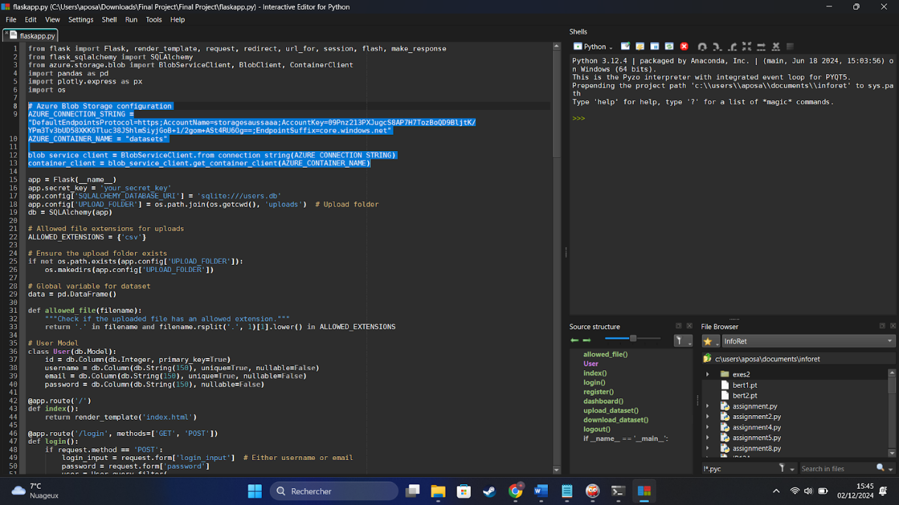Viewport: 899px width, 505px height.
Task: Open the InfoRet project combo box
Action: (x=808, y=341)
